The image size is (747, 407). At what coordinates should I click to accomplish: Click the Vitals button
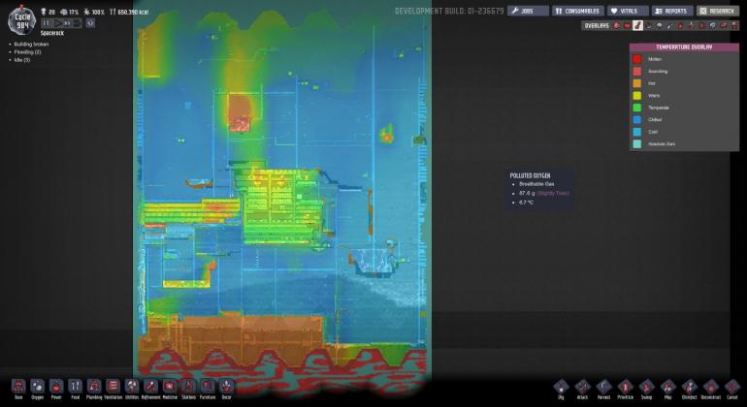point(628,11)
